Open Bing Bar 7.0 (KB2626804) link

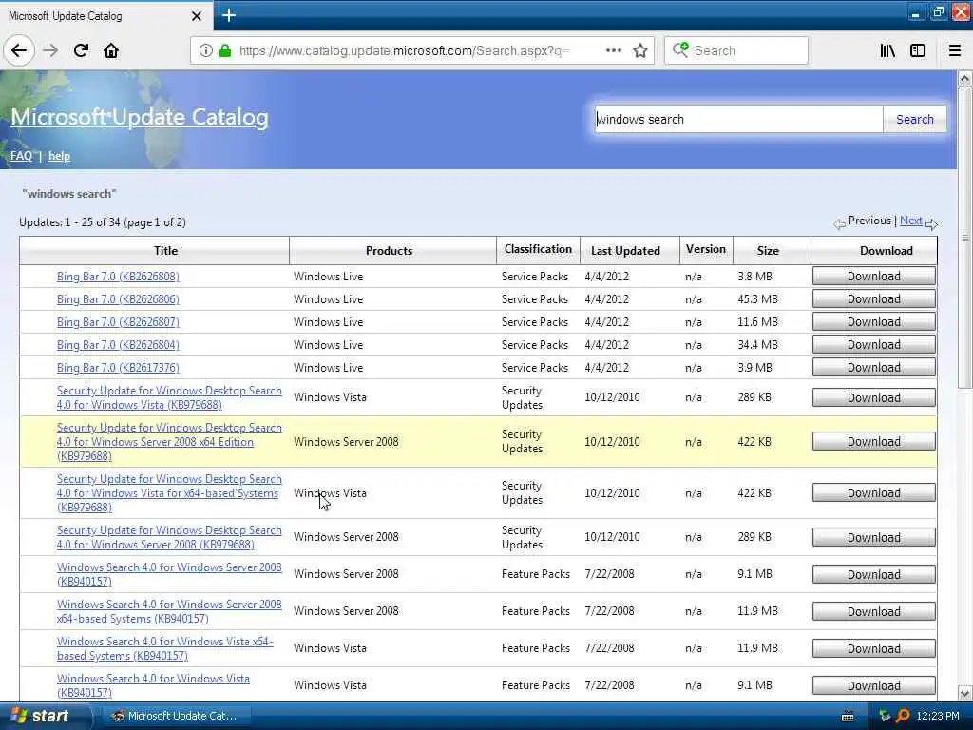point(118,344)
